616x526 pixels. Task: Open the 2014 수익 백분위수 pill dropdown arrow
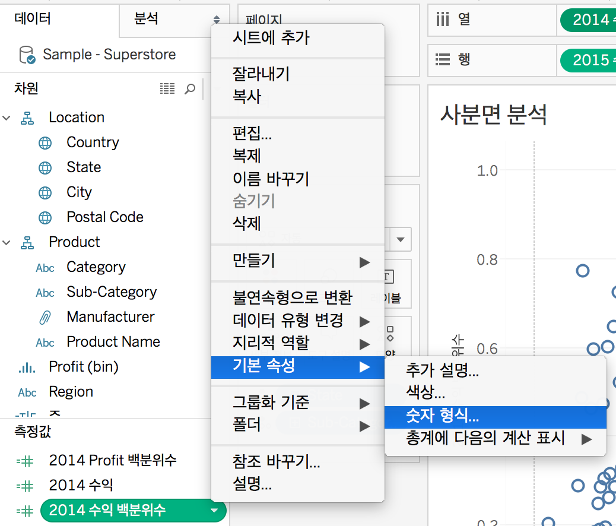pos(214,511)
